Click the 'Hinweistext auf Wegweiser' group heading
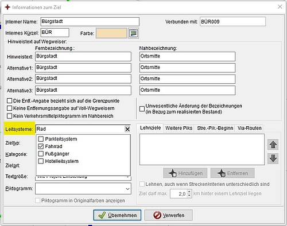The image size is (287, 226). click(x=37, y=41)
